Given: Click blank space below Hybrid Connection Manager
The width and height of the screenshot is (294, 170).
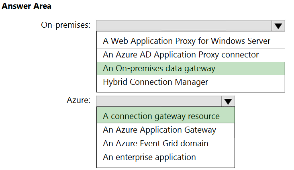Looking at the screenshot, I should tap(191, 90).
